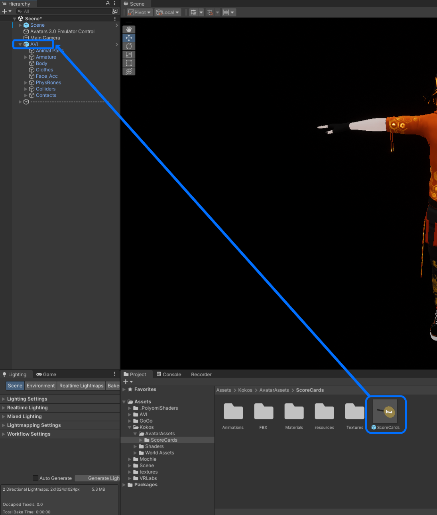Open the Environment lighting tab
This screenshot has width=437, height=515.
click(41, 385)
